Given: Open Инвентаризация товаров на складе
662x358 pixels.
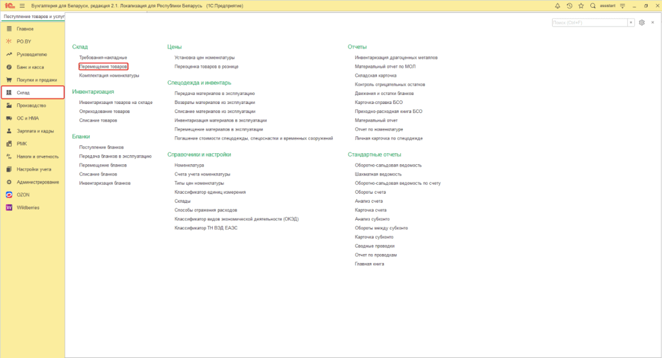Looking at the screenshot, I should [116, 103].
